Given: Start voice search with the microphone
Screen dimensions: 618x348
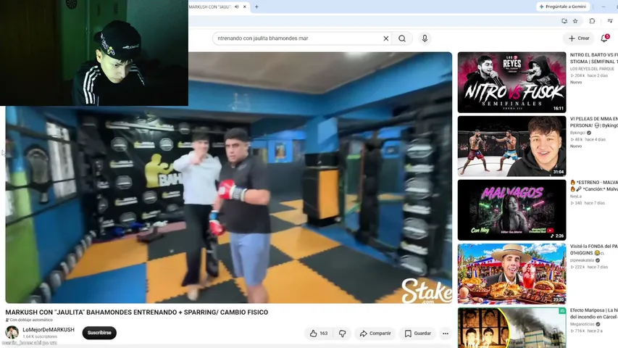Looking at the screenshot, I should pos(425,38).
